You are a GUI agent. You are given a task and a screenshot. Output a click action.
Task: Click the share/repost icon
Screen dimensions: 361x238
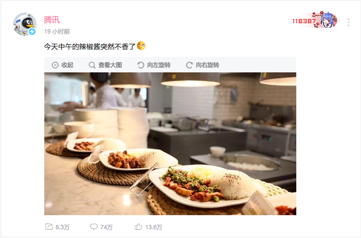(x=49, y=227)
